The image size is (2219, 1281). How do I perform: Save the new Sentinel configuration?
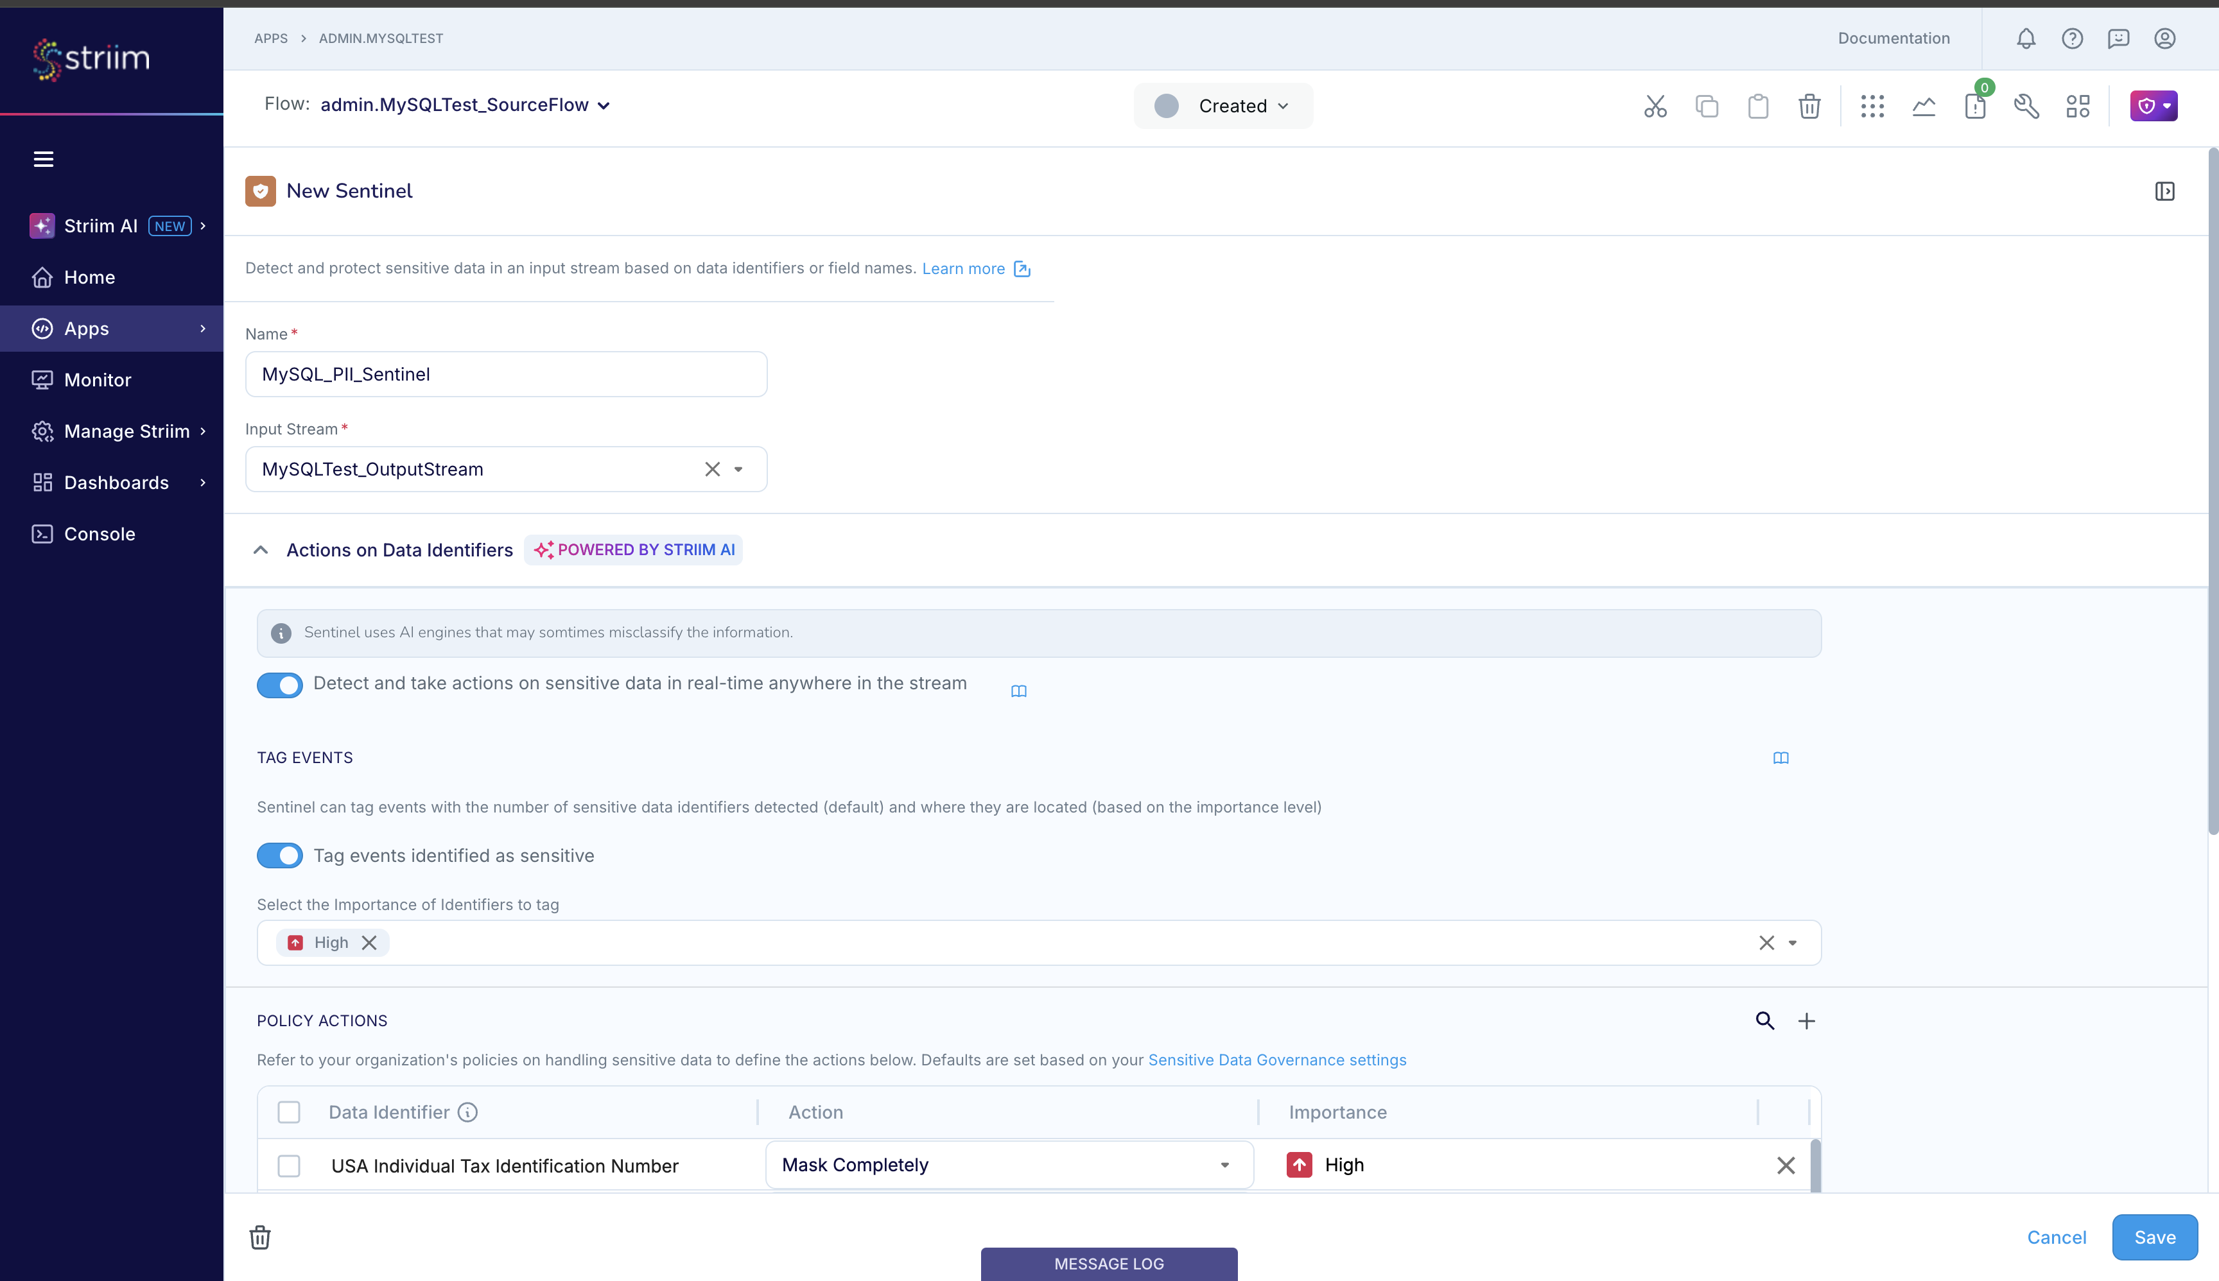[2153, 1237]
